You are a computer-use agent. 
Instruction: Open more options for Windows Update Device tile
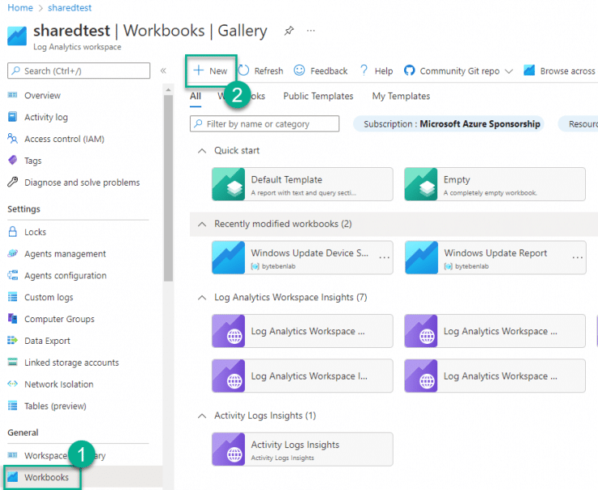pyautogui.click(x=385, y=258)
